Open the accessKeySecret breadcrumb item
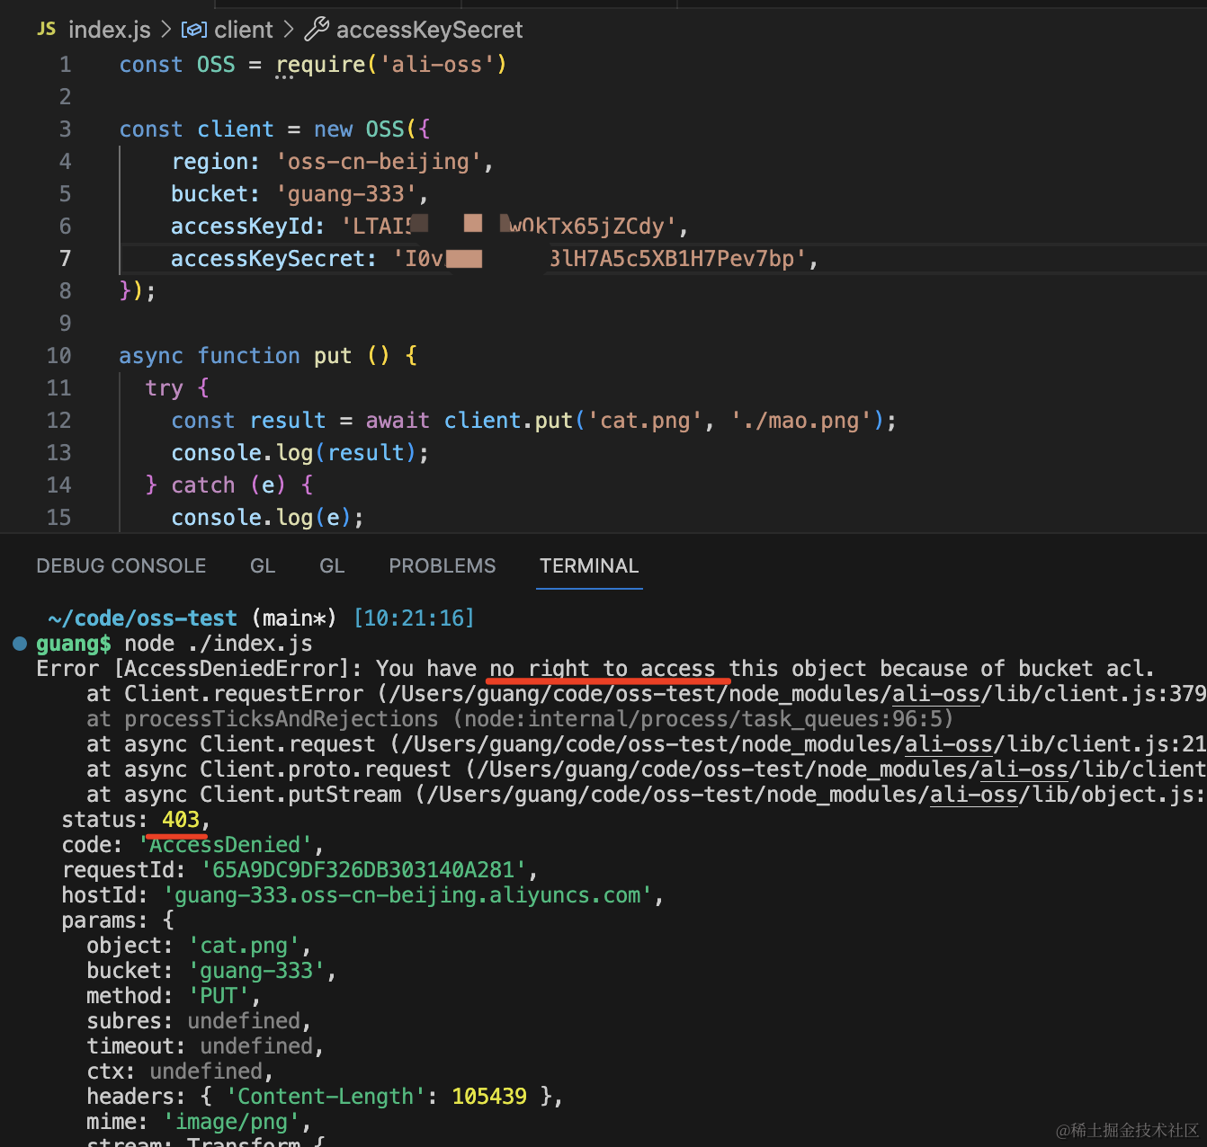Viewport: 1207px width, 1147px height. 429,30
